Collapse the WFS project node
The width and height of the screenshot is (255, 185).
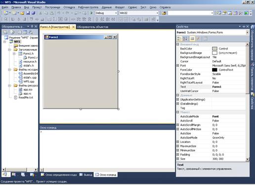5,42
